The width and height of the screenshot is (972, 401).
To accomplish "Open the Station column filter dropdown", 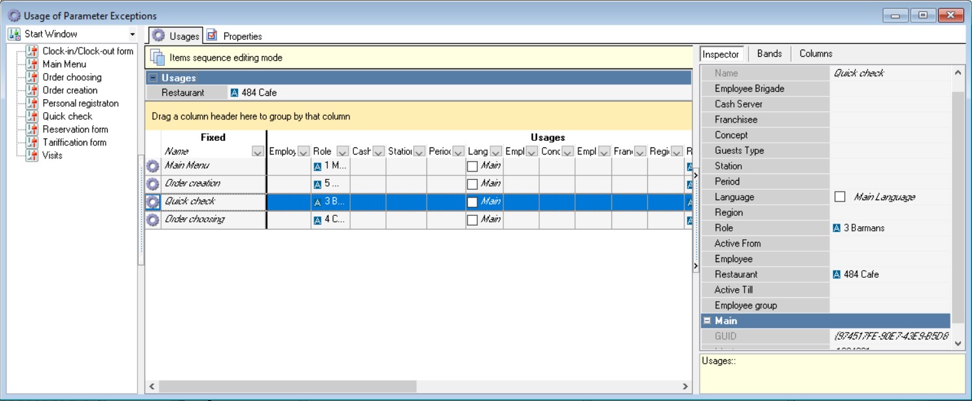I will pyautogui.click(x=419, y=152).
